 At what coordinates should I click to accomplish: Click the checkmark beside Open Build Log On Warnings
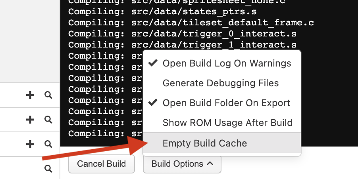click(153, 63)
